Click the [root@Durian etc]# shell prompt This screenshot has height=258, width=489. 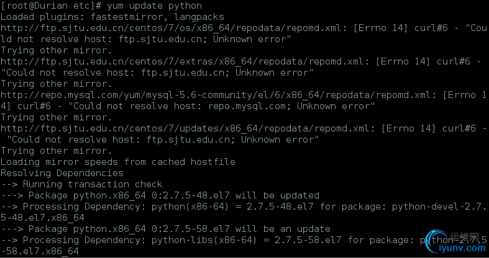51,6
